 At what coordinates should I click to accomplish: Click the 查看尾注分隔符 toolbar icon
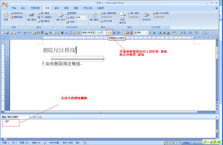110,33
